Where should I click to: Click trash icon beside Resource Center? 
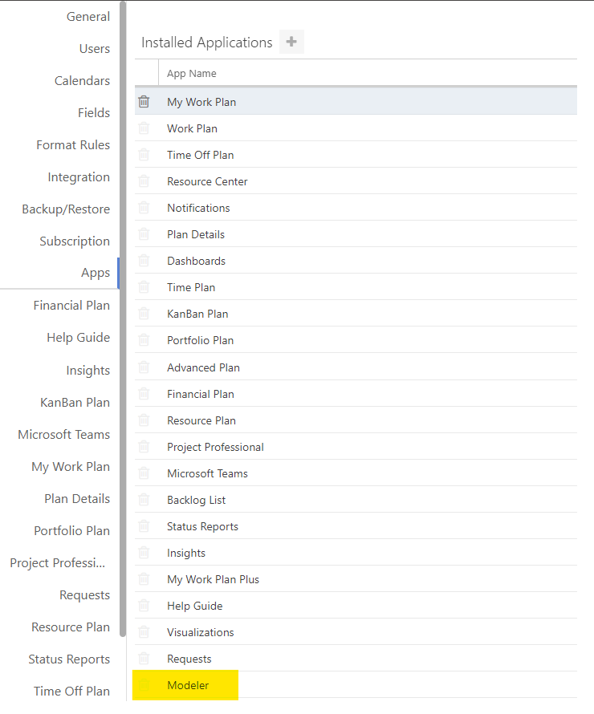[x=144, y=181]
